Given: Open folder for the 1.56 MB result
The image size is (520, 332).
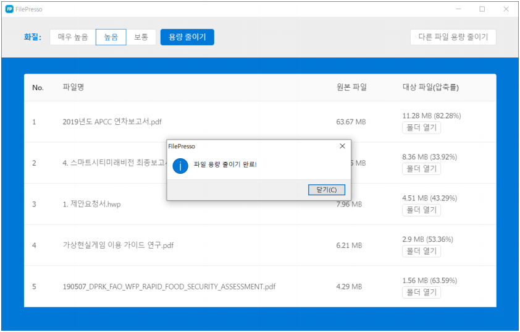Looking at the screenshot, I should click(x=421, y=292).
